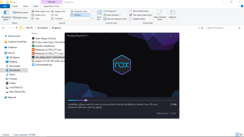Open Sort by menu

[x=99, y=15]
